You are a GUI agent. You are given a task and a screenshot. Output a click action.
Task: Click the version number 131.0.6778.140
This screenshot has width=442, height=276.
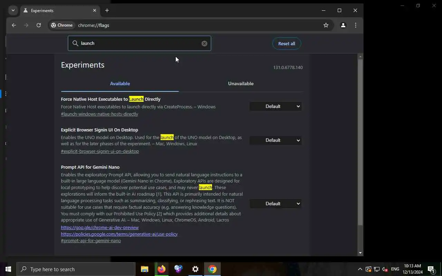coord(288,67)
